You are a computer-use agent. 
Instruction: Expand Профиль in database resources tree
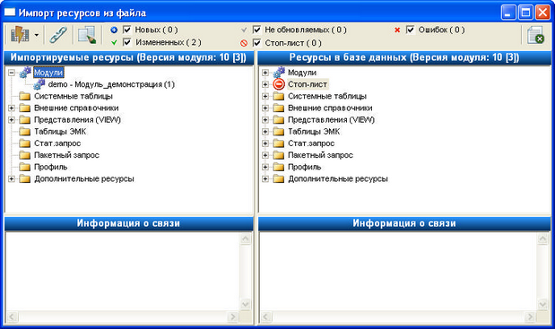[265, 167]
